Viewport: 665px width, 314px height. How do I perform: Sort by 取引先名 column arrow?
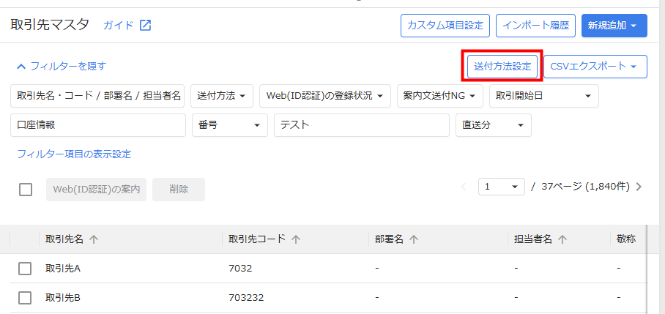[94, 239]
